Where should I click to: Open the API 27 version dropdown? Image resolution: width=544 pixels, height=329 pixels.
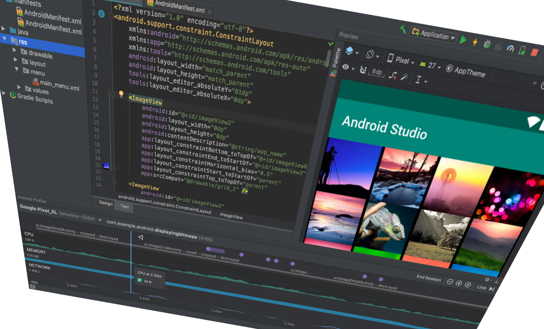pos(432,65)
